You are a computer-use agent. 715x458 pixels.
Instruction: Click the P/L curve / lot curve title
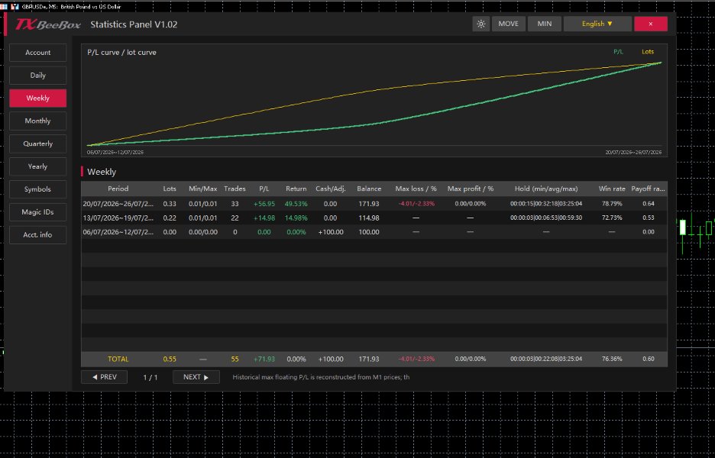point(121,53)
